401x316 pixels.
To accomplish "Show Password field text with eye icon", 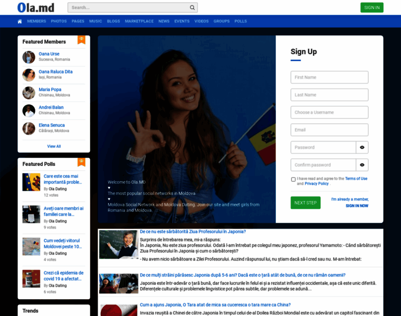I will [362, 147].
